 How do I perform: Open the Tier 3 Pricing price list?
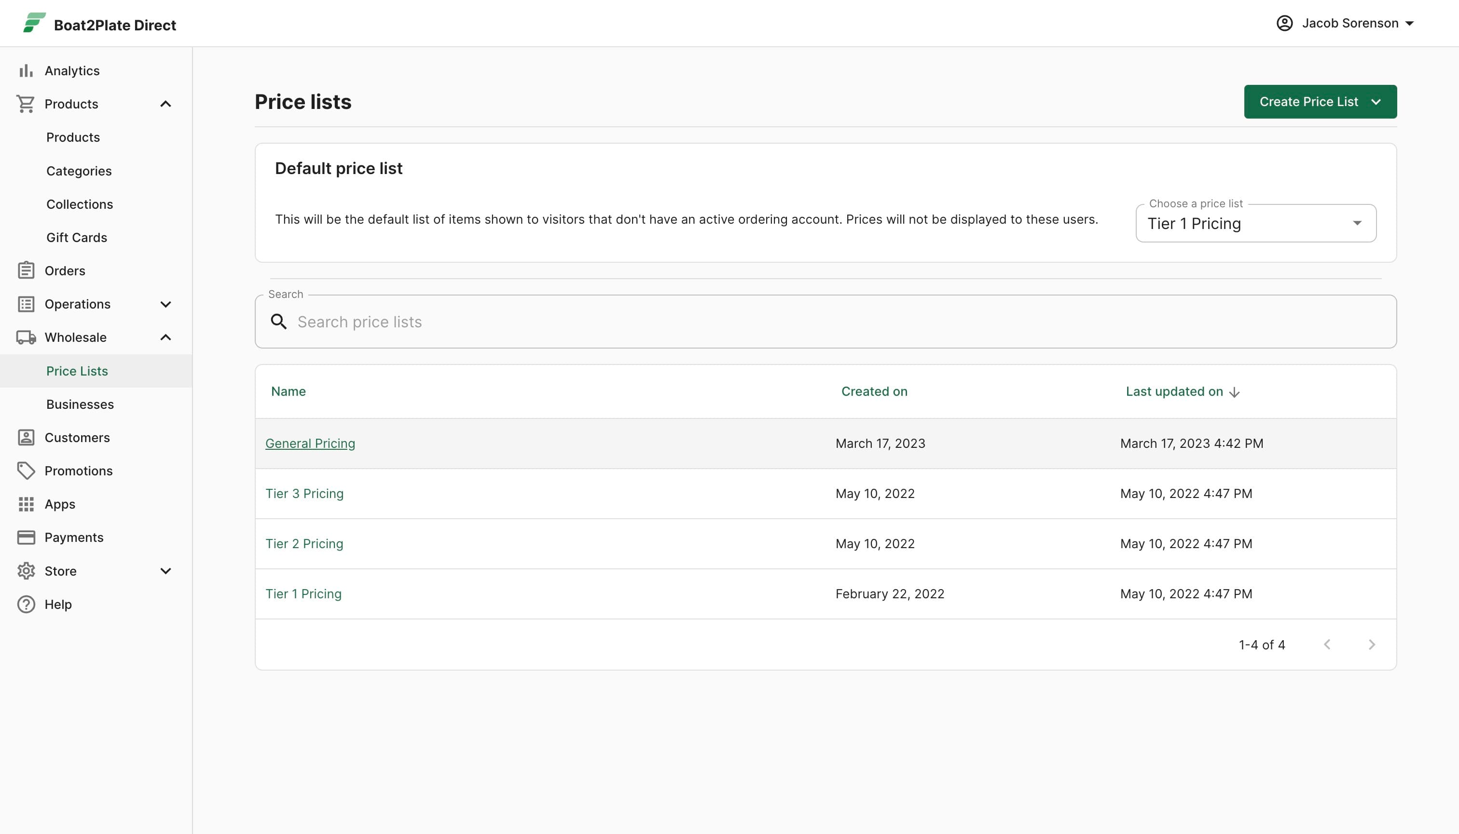(304, 493)
